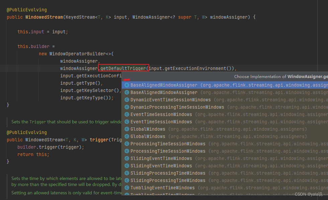Click input.getKeyType() in the argument list
The image size is (328, 200).
coord(86,98)
